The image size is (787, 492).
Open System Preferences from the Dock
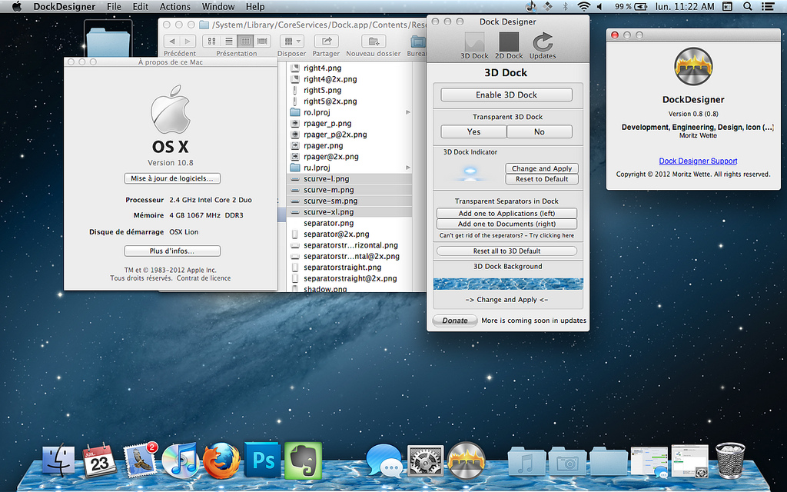[x=425, y=460]
